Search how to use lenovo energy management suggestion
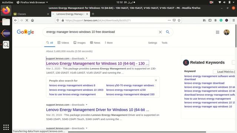This screenshot has height=133, width=237. click(x=72, y=95)
